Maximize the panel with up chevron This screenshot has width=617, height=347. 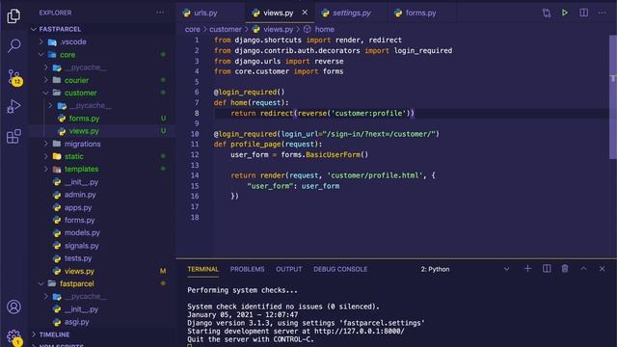click(x=583, y=269)
